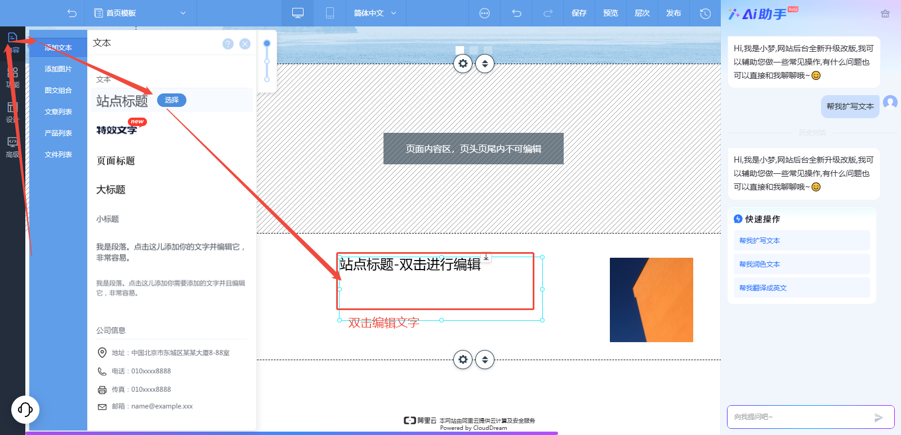This screenshot has width=901, height=435.
Task: Open the customer support headset button
Action: click(x=25, y=409)
